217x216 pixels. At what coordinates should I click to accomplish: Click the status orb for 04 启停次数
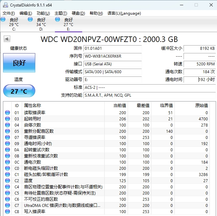(x=7, y=125)
